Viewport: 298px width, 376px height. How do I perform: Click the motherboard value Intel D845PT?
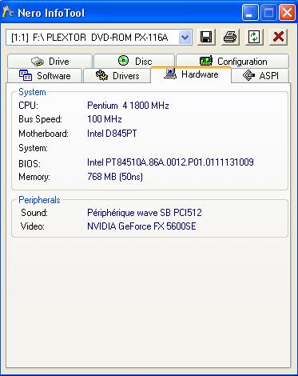point(112,134)
